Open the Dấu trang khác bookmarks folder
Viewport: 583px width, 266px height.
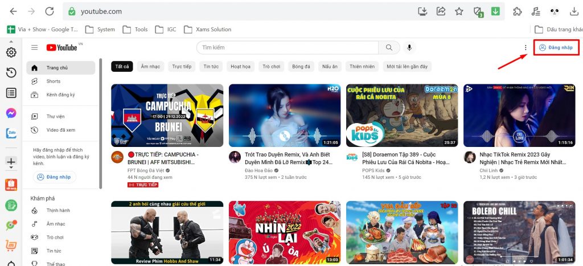559,30
